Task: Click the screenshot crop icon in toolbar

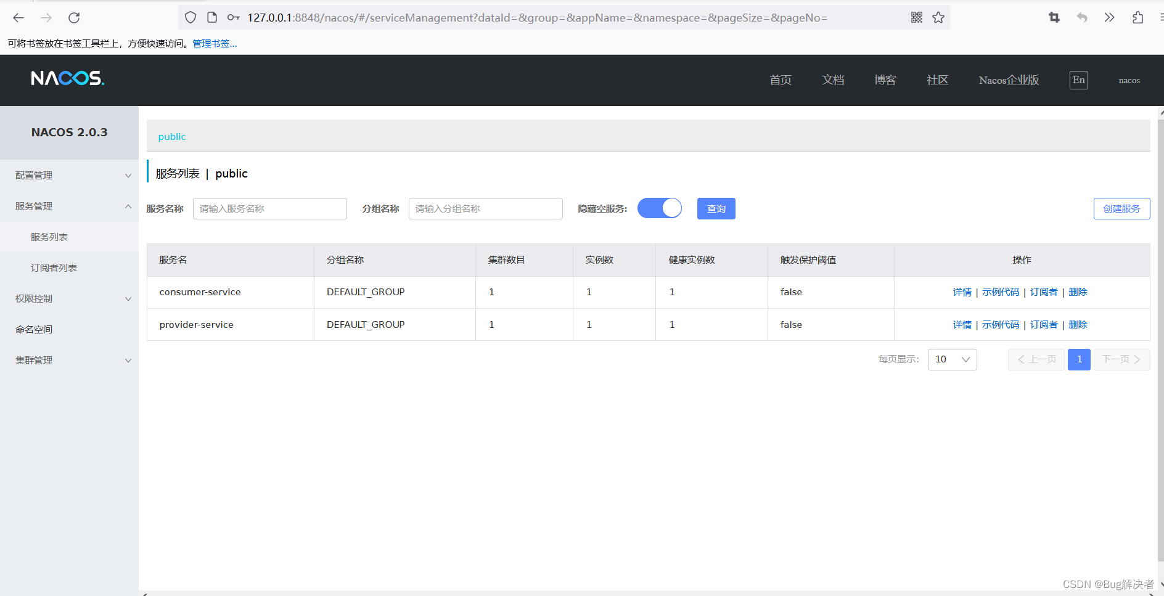Action: point(1054,18)
